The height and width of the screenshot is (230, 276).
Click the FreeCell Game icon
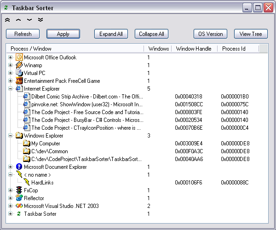point(19,81)
